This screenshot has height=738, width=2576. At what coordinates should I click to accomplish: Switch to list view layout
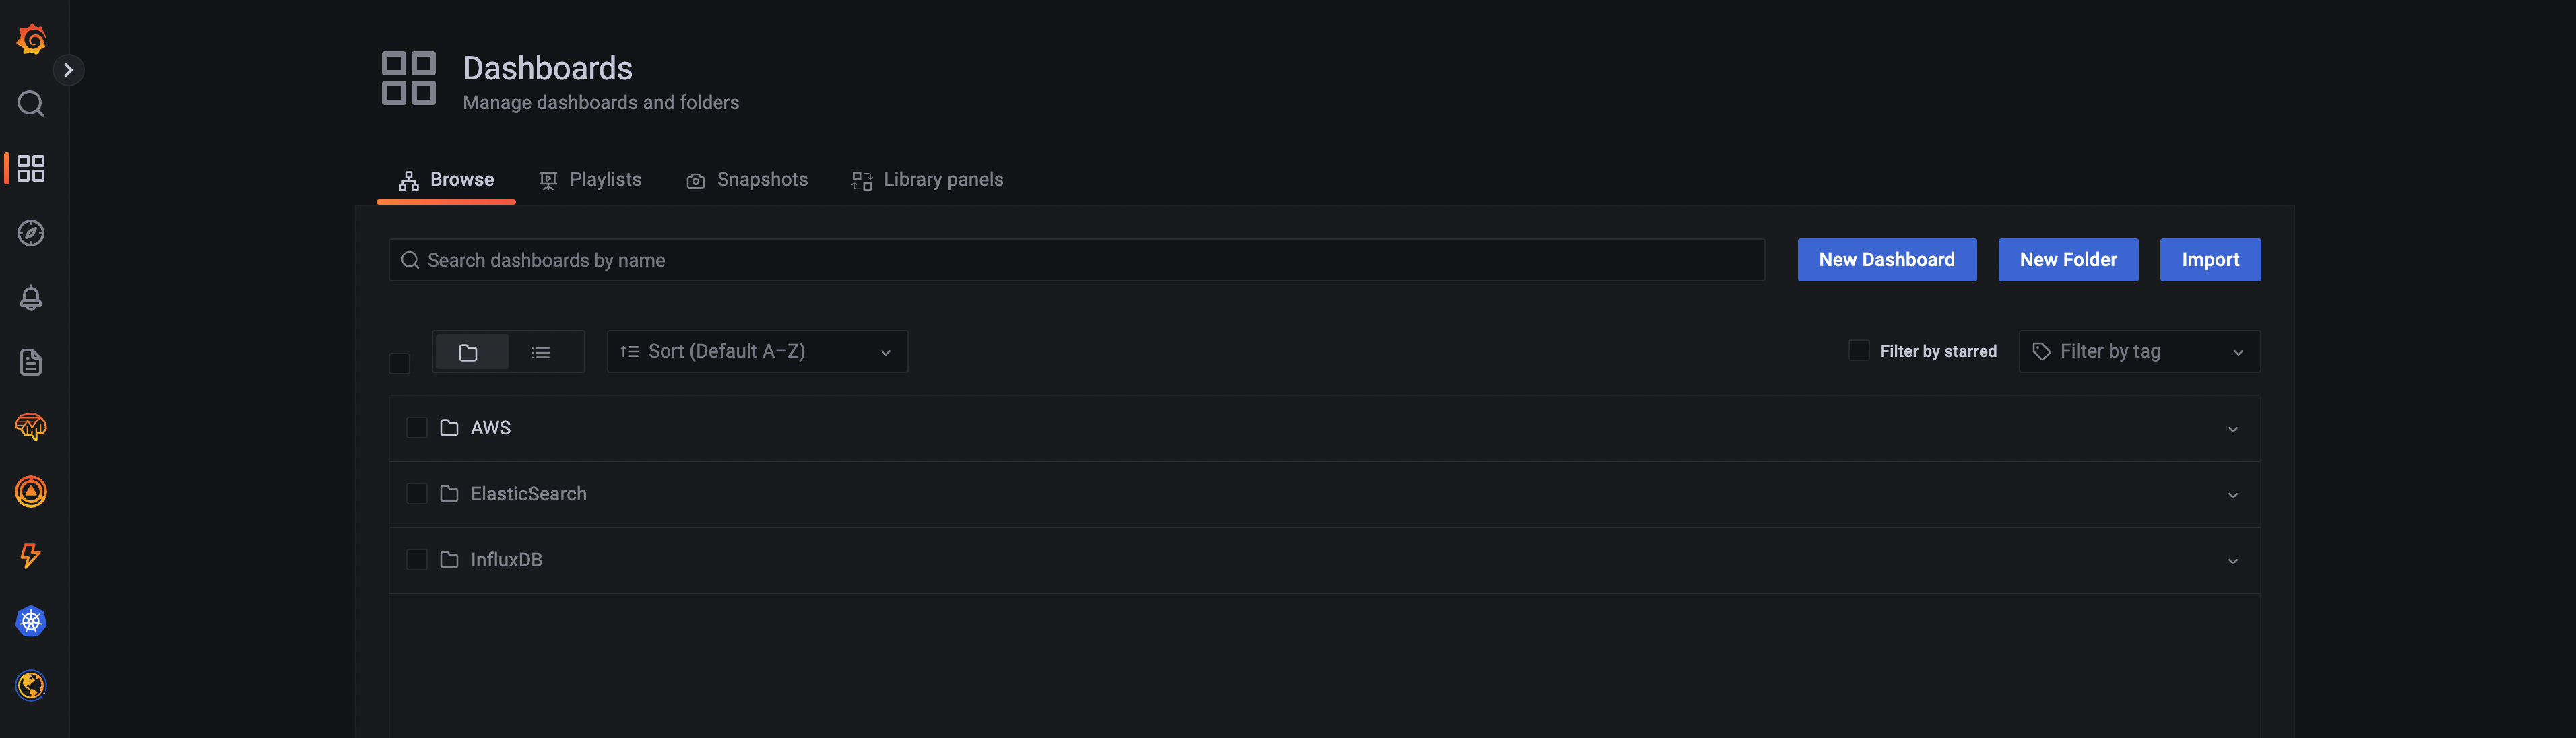540,352
